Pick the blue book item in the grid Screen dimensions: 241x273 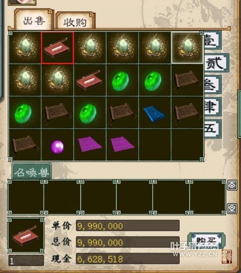[x=154, y=113]
